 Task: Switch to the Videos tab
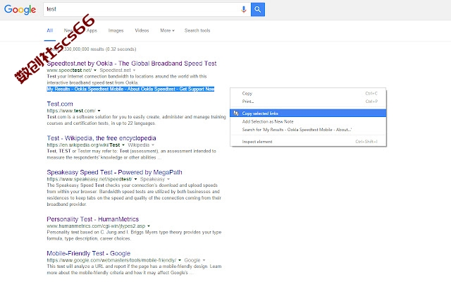(x=142, y=30)
